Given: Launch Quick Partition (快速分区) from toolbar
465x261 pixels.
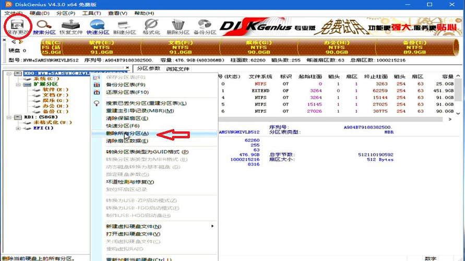Looking at the screenshot, I should 98,27.
